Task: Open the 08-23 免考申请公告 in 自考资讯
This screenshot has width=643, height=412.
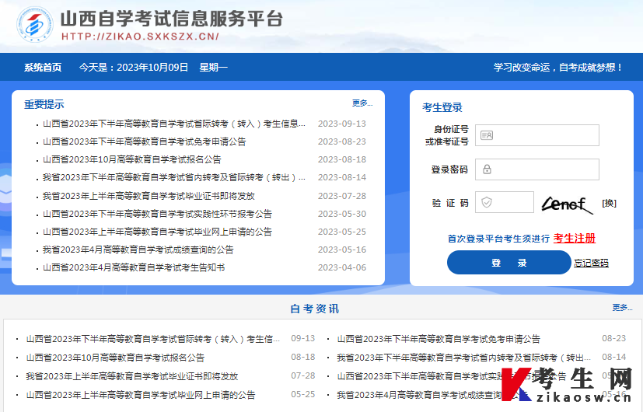Action: click(x=439, y=339)
